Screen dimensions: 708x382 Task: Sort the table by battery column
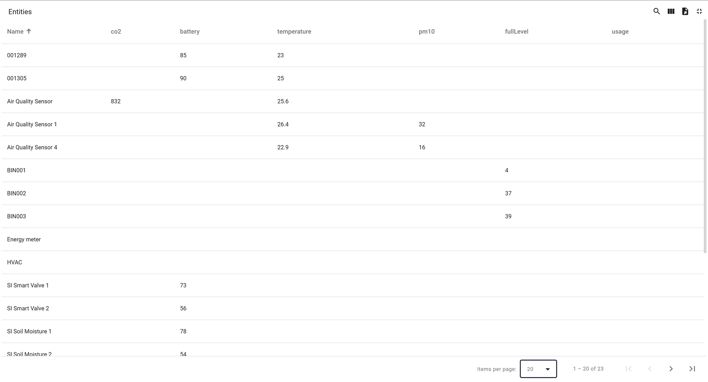click(189, 32)
